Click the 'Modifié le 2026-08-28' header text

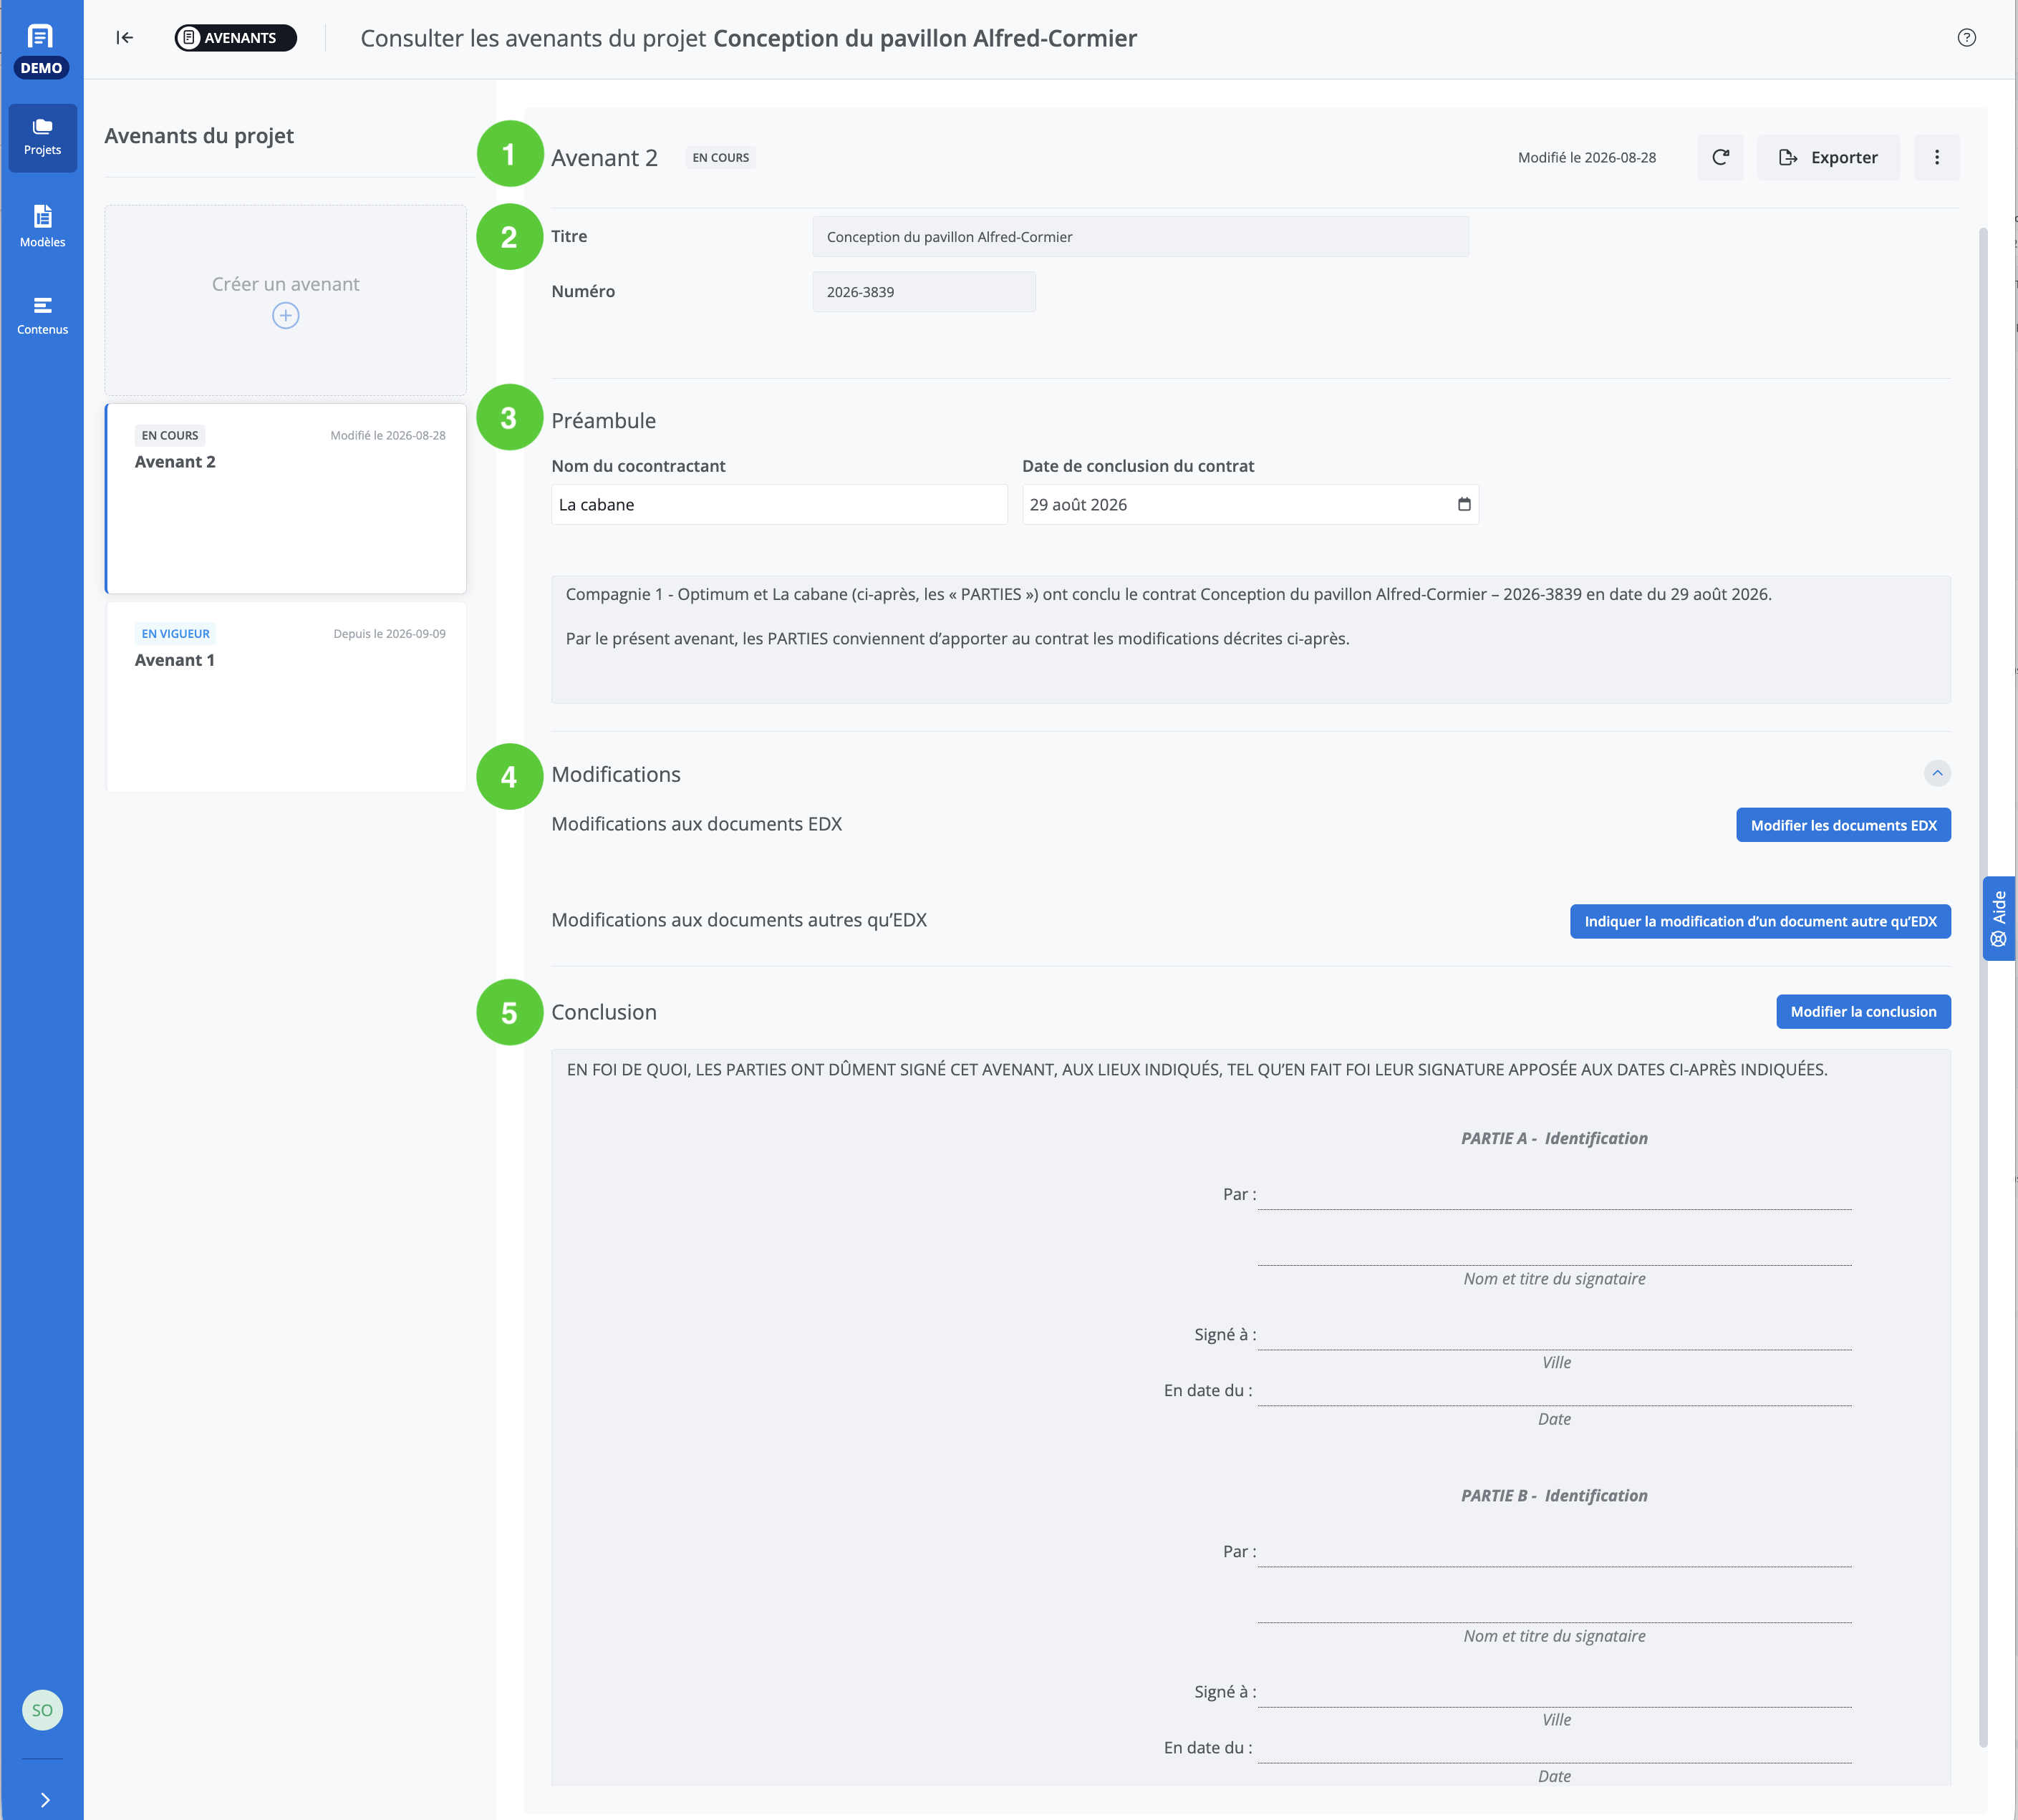(1586, 157)
